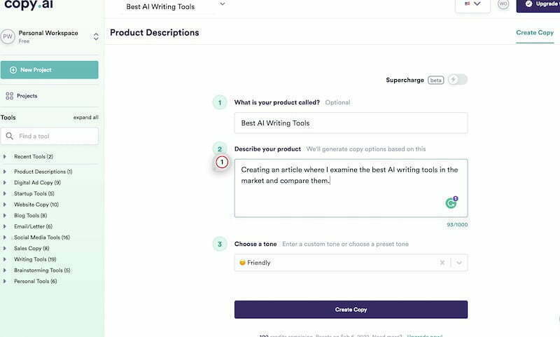
Task: Click the PW workspace avatar
Action: pyautogui.click(x=8, y=36)
